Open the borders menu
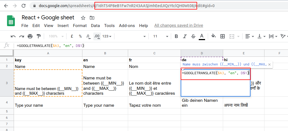288x131 pixels. coord(223,36)
